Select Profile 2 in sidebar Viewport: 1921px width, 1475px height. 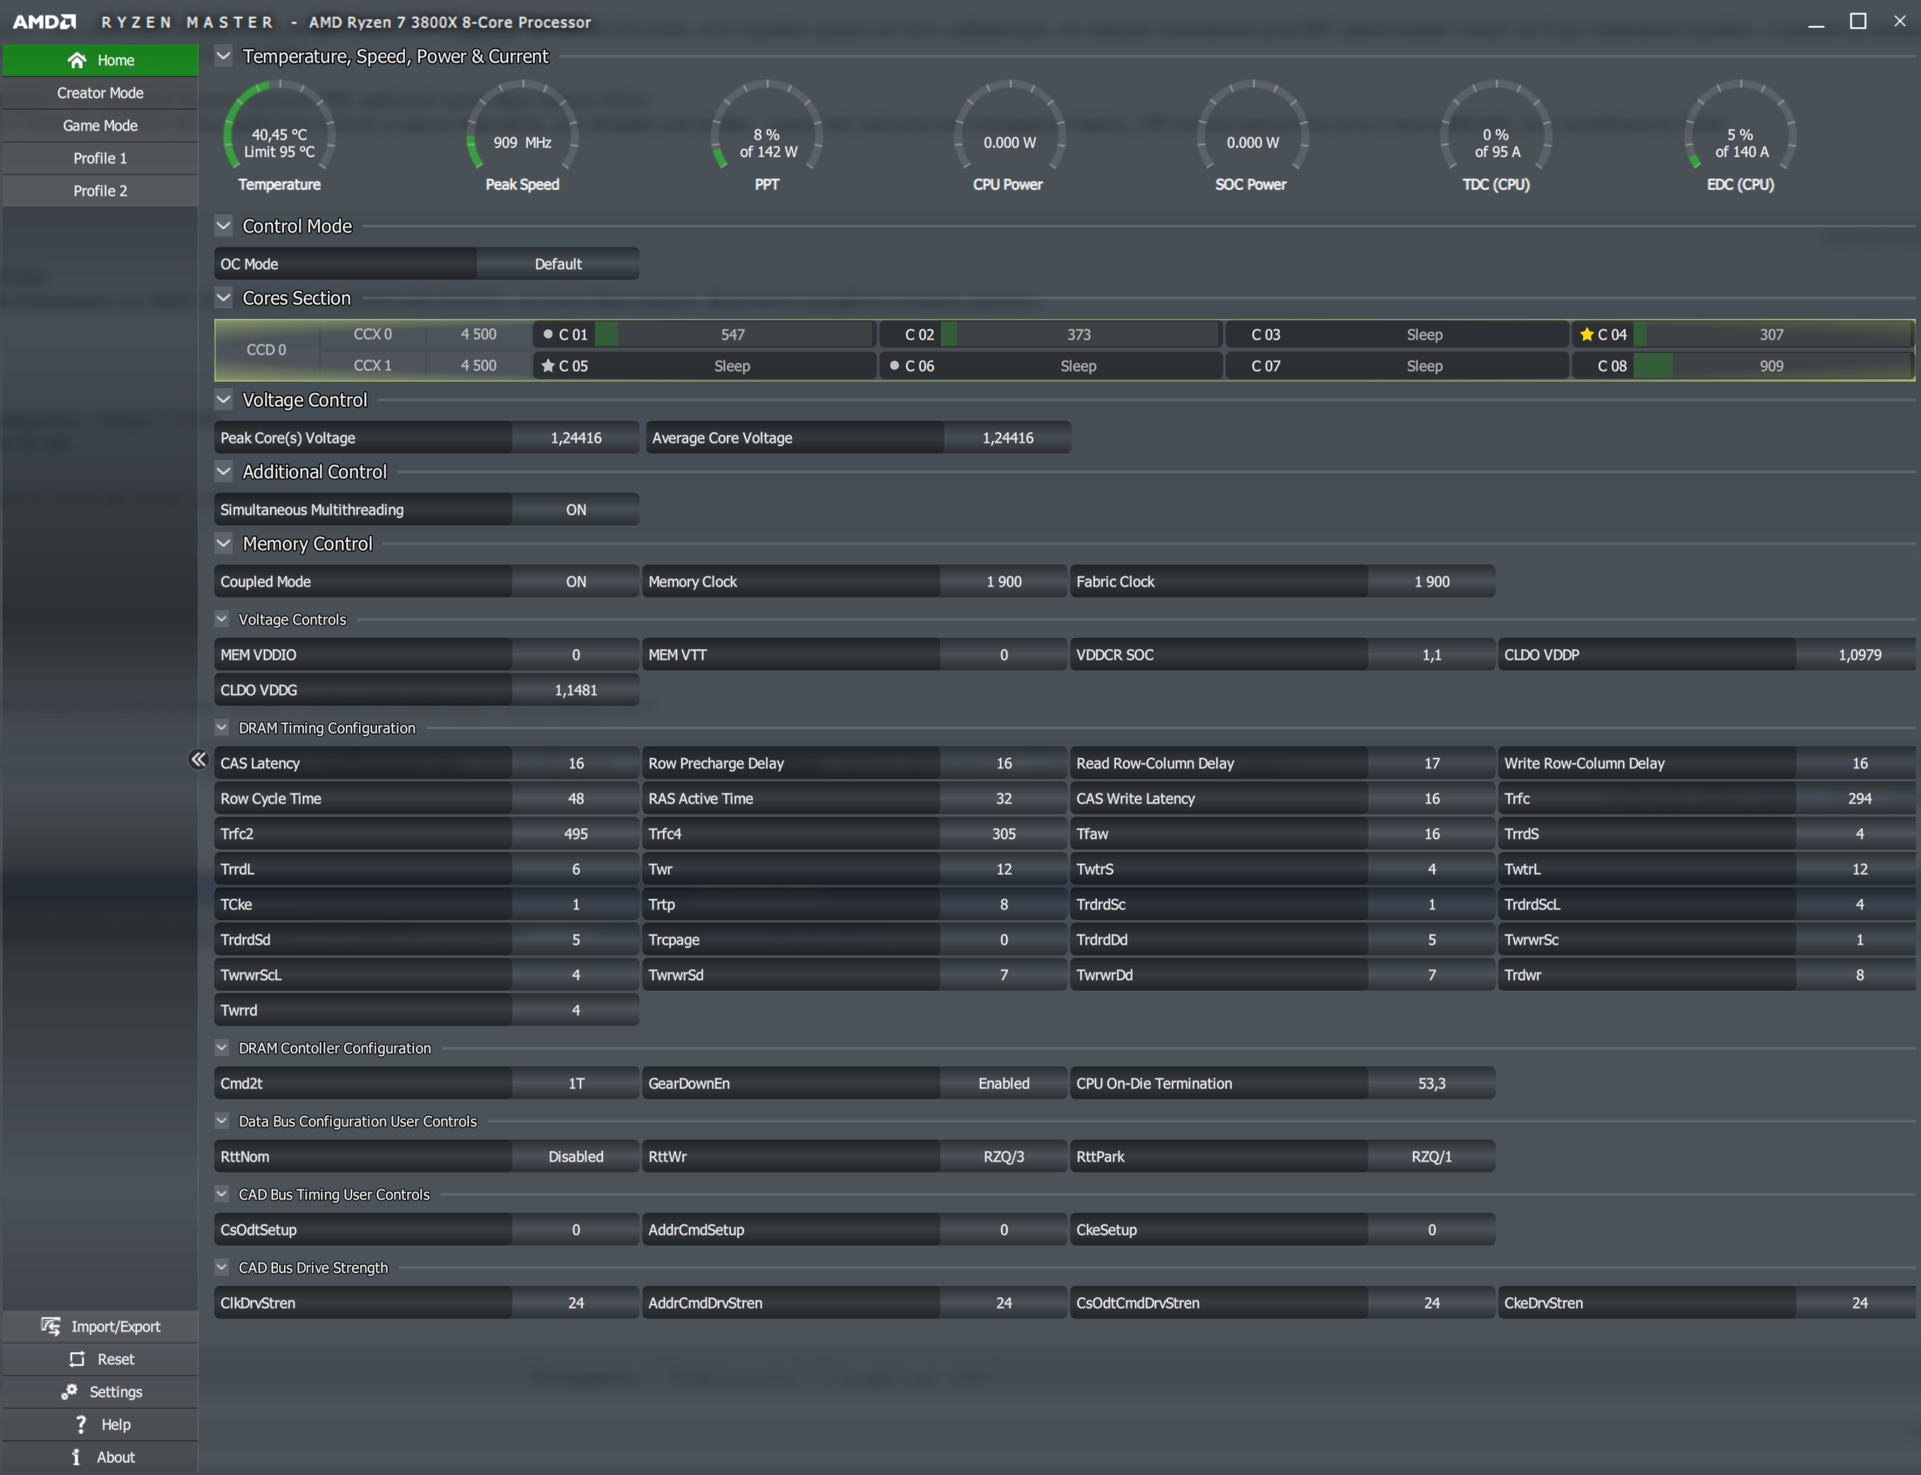pos(100,191)
